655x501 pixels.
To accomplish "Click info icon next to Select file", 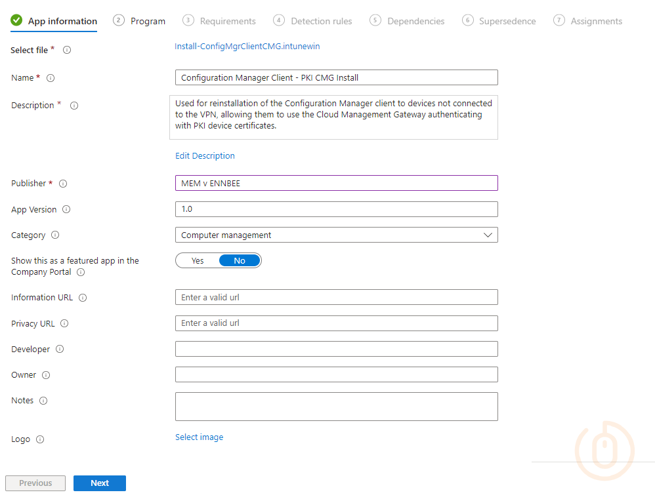I will (x=67, y=50).
